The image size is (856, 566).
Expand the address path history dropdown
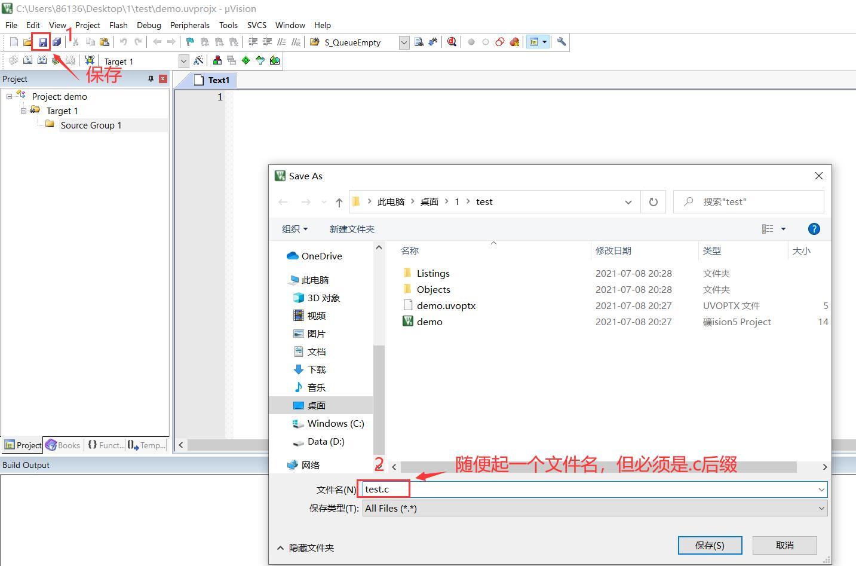click(x=628, y=202)
